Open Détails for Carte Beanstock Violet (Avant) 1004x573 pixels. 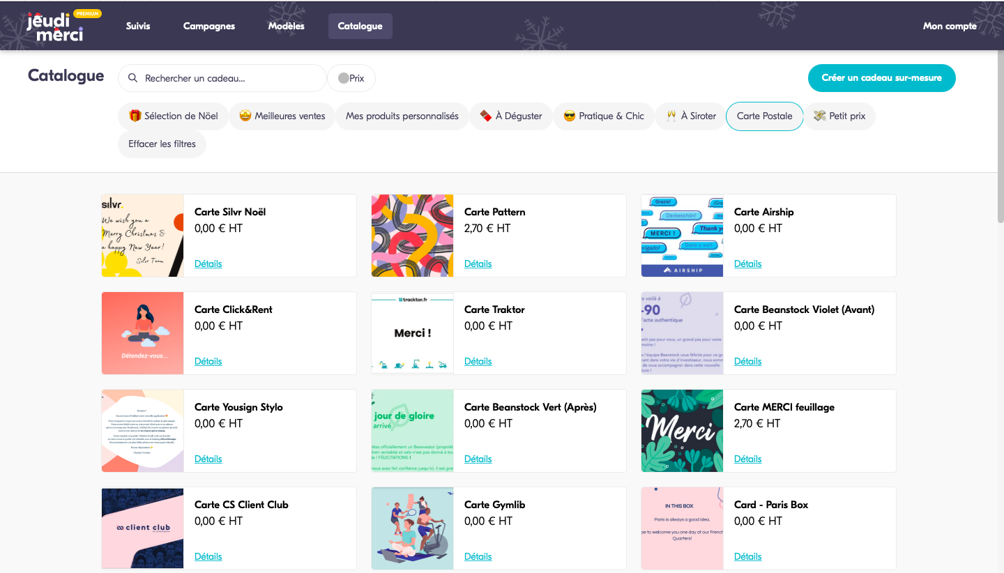click(748, 361)
